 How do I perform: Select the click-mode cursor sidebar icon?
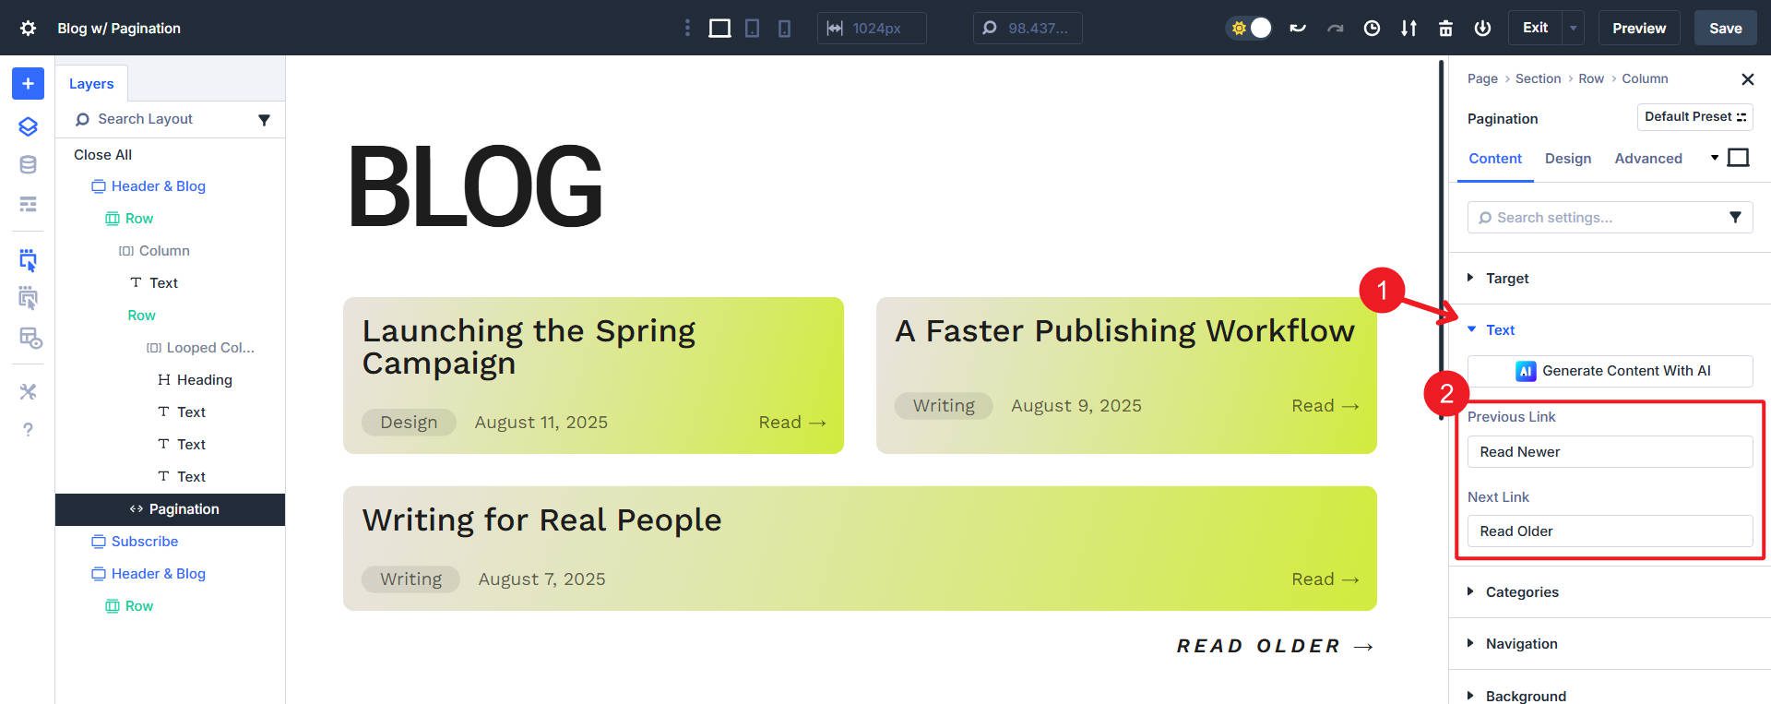click(x=28, y=260)
